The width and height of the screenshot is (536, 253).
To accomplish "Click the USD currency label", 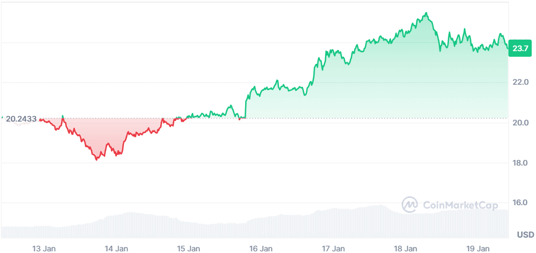I will (525, 235).
